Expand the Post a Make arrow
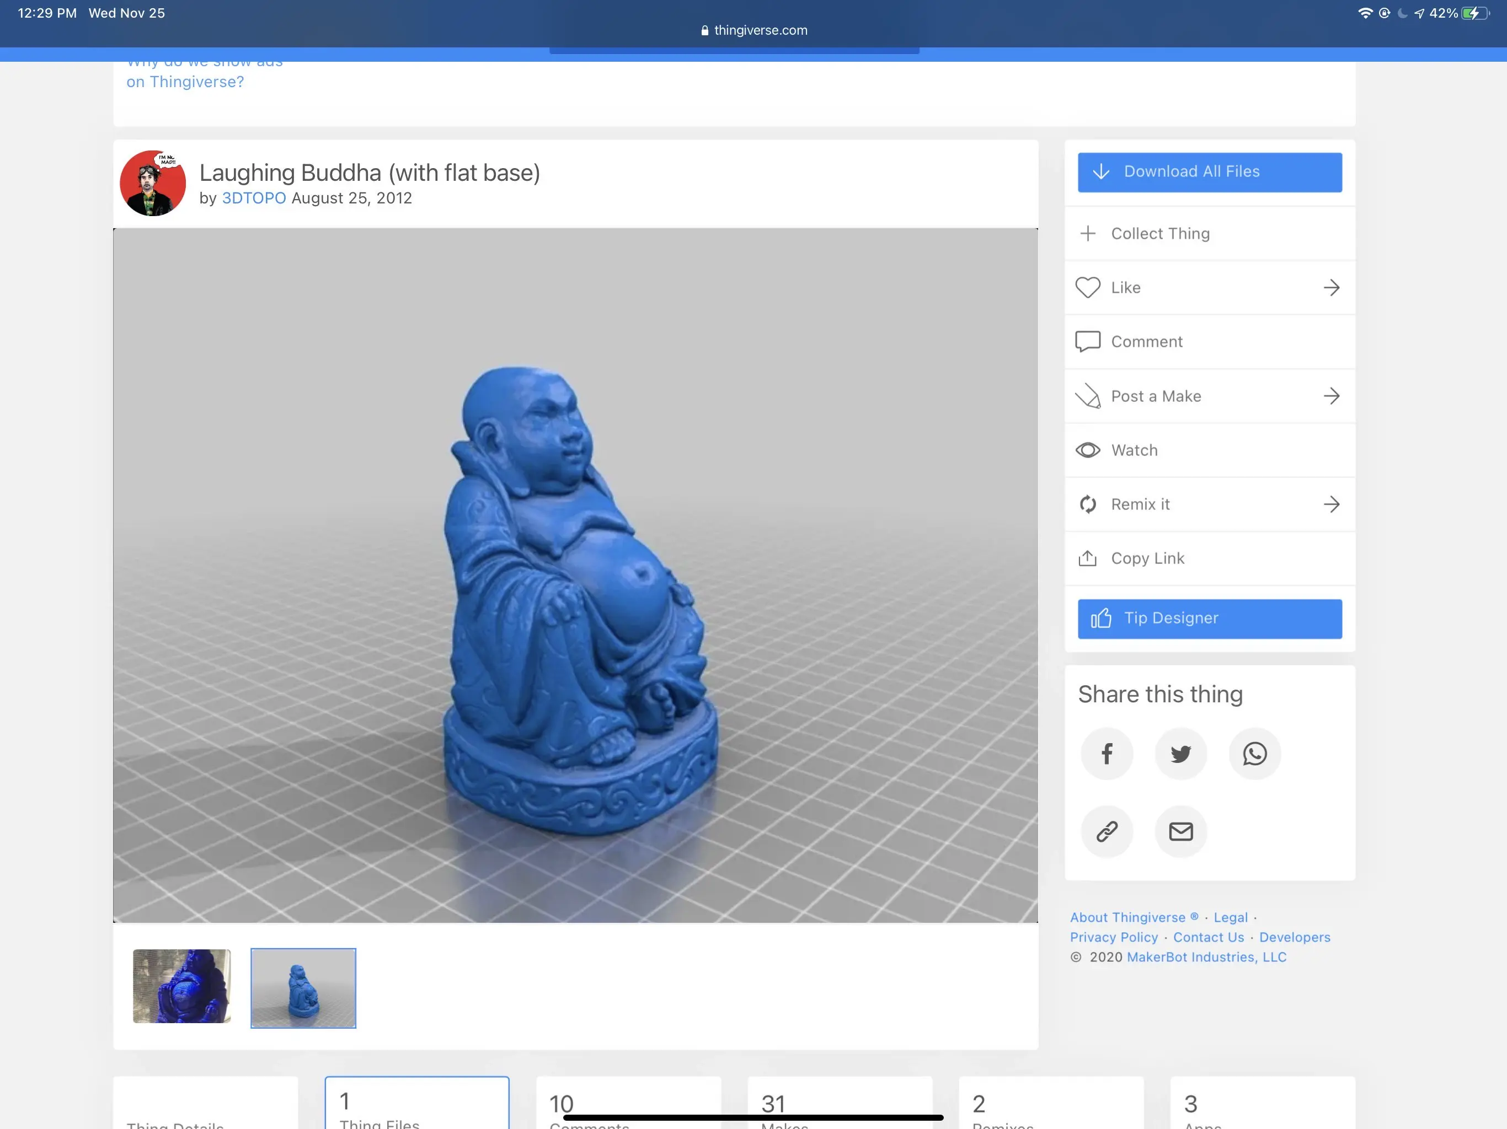The height and width of the screenshot is (1129, 1507). click(1332, 396)
